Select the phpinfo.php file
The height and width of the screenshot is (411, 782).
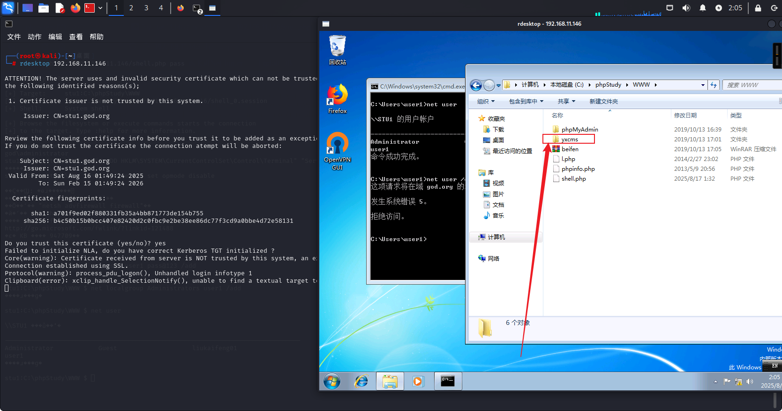click(574, 169)
